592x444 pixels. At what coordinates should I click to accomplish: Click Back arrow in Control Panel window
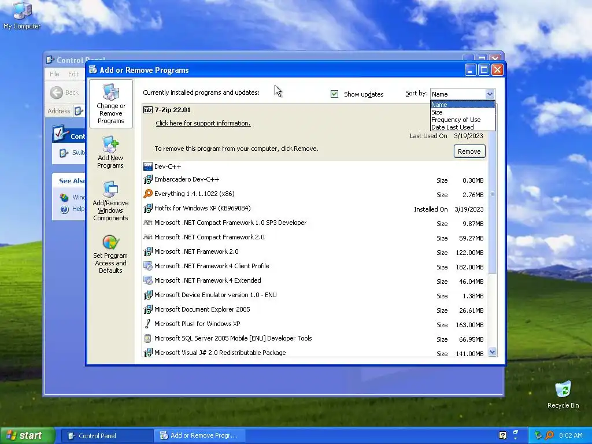57,92
